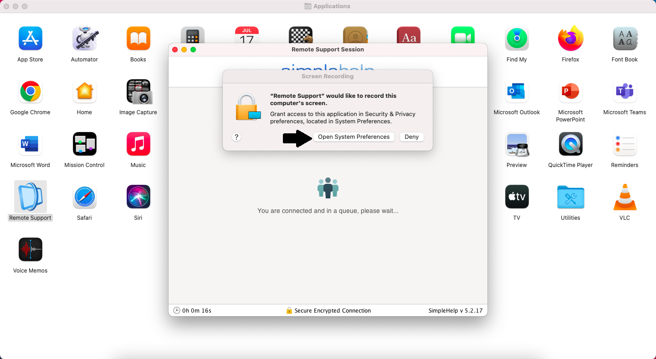Minimize the Remote Support Session window
656x359 pixels.
pyautogui.click(x=184, y=50)
